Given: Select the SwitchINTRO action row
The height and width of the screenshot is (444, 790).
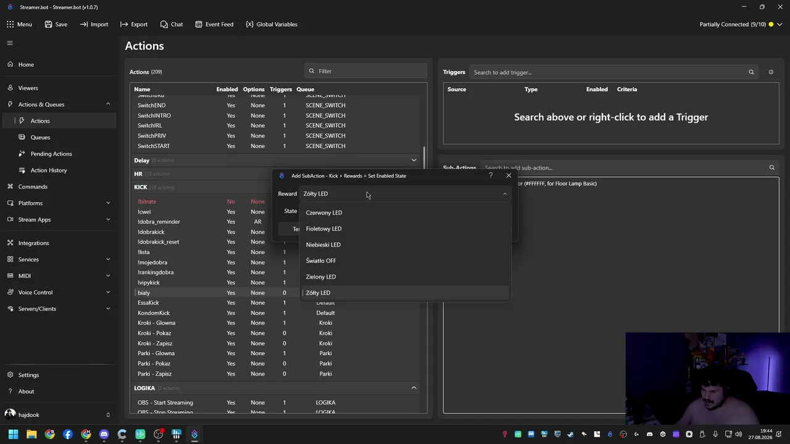Looking at the screenshot, I should tap(276, 115).
